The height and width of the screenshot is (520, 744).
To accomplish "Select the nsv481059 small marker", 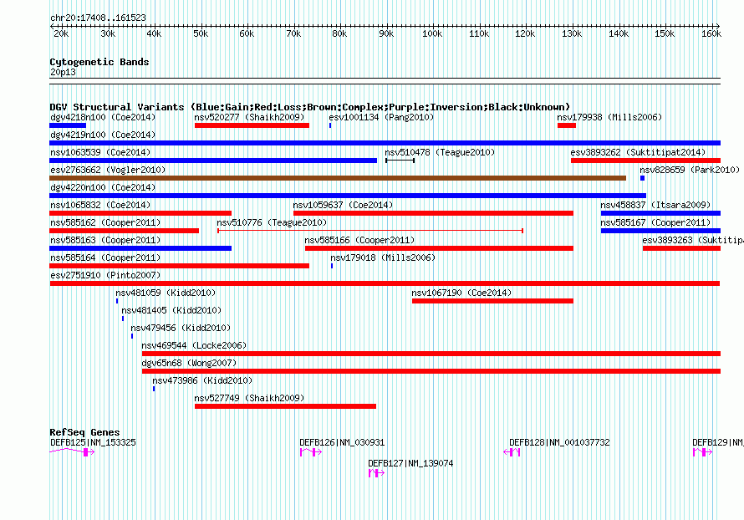I will click(117, 301).
